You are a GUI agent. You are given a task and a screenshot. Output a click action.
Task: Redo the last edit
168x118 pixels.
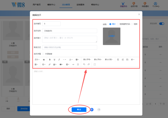click(89, 64)
